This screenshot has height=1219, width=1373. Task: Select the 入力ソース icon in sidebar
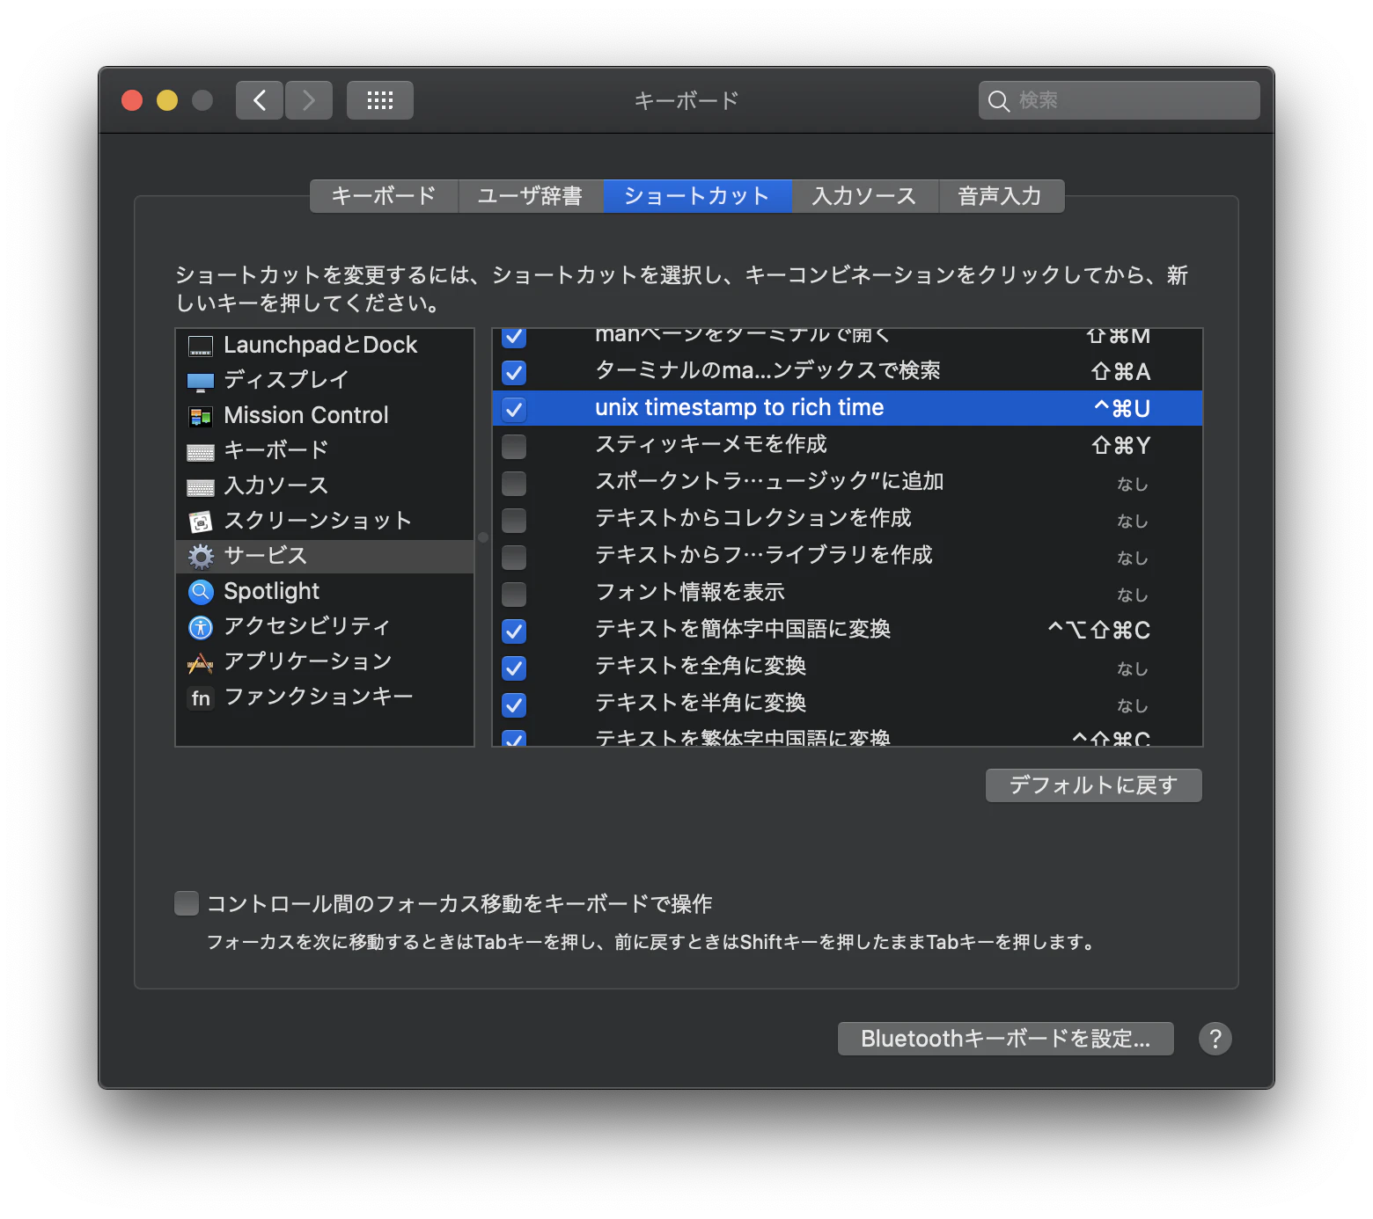[201, 487]
